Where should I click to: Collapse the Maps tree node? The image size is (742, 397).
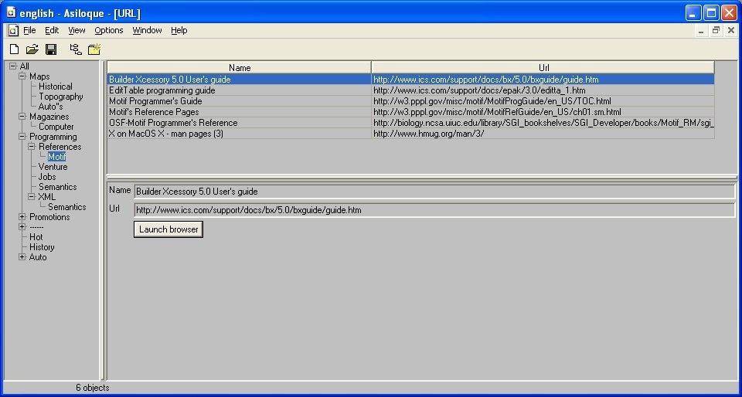point(22,76)
